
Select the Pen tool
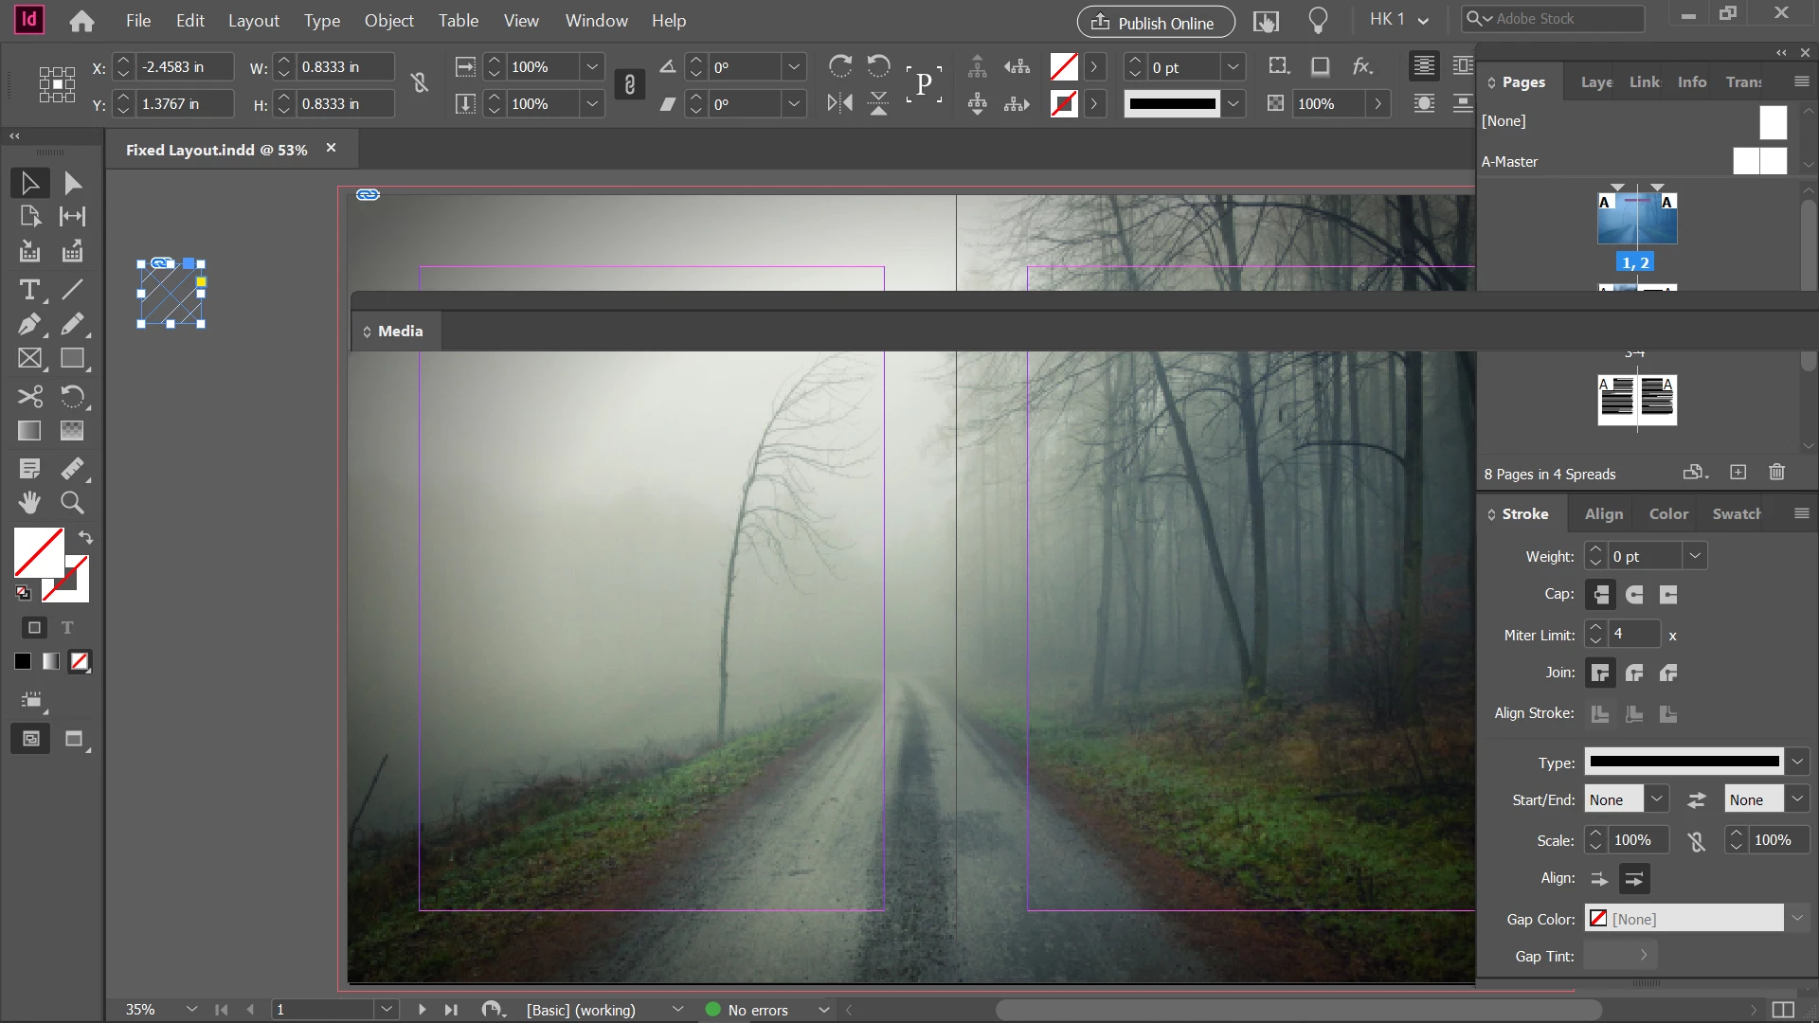pos(29,324)
